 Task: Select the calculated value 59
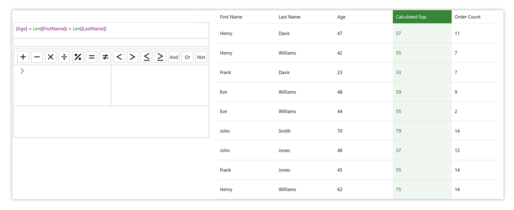pos(398,92)
